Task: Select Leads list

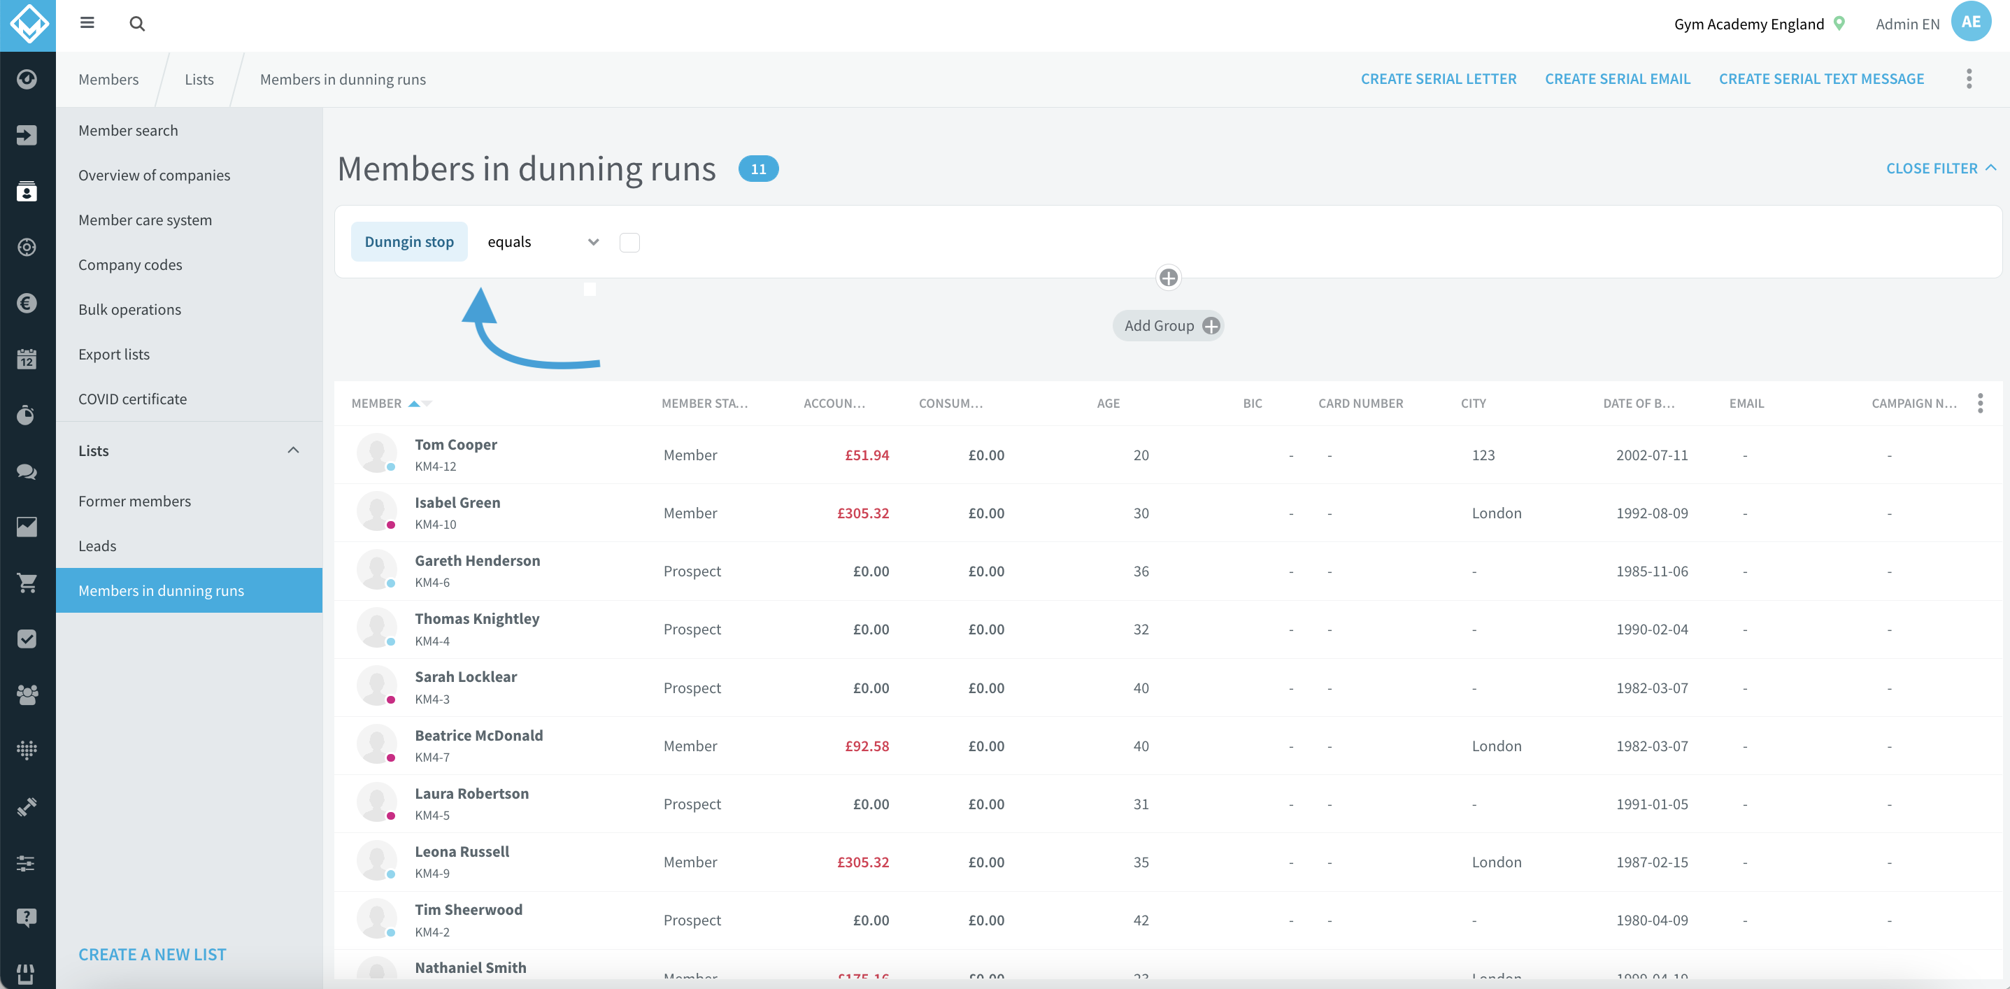Action: (189, 546)
